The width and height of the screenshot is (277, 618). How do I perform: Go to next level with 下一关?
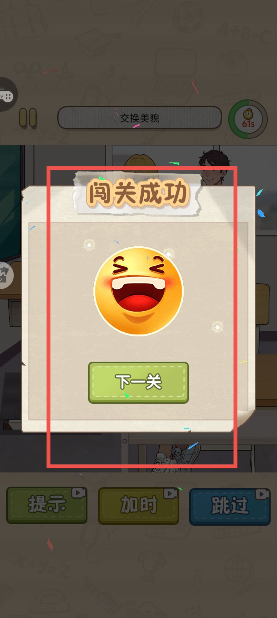pos(138,382)
